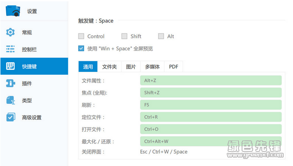
Task: Select the 控制栏 sliders icon
Action: 10,49
